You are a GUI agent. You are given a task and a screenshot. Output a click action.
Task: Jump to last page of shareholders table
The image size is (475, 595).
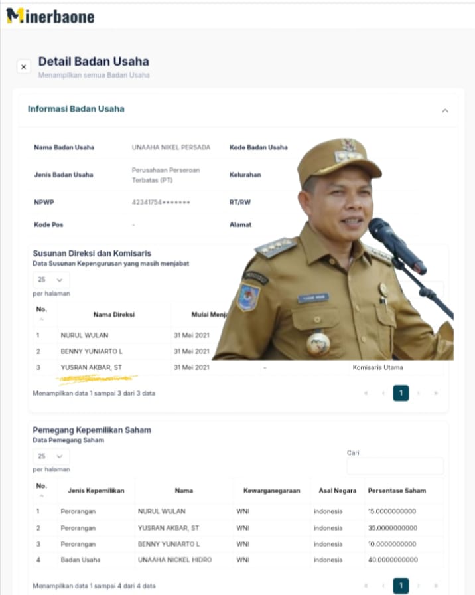click(436, 586)
